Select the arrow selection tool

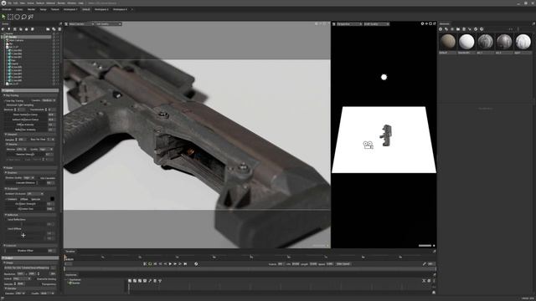pos(3,17)
